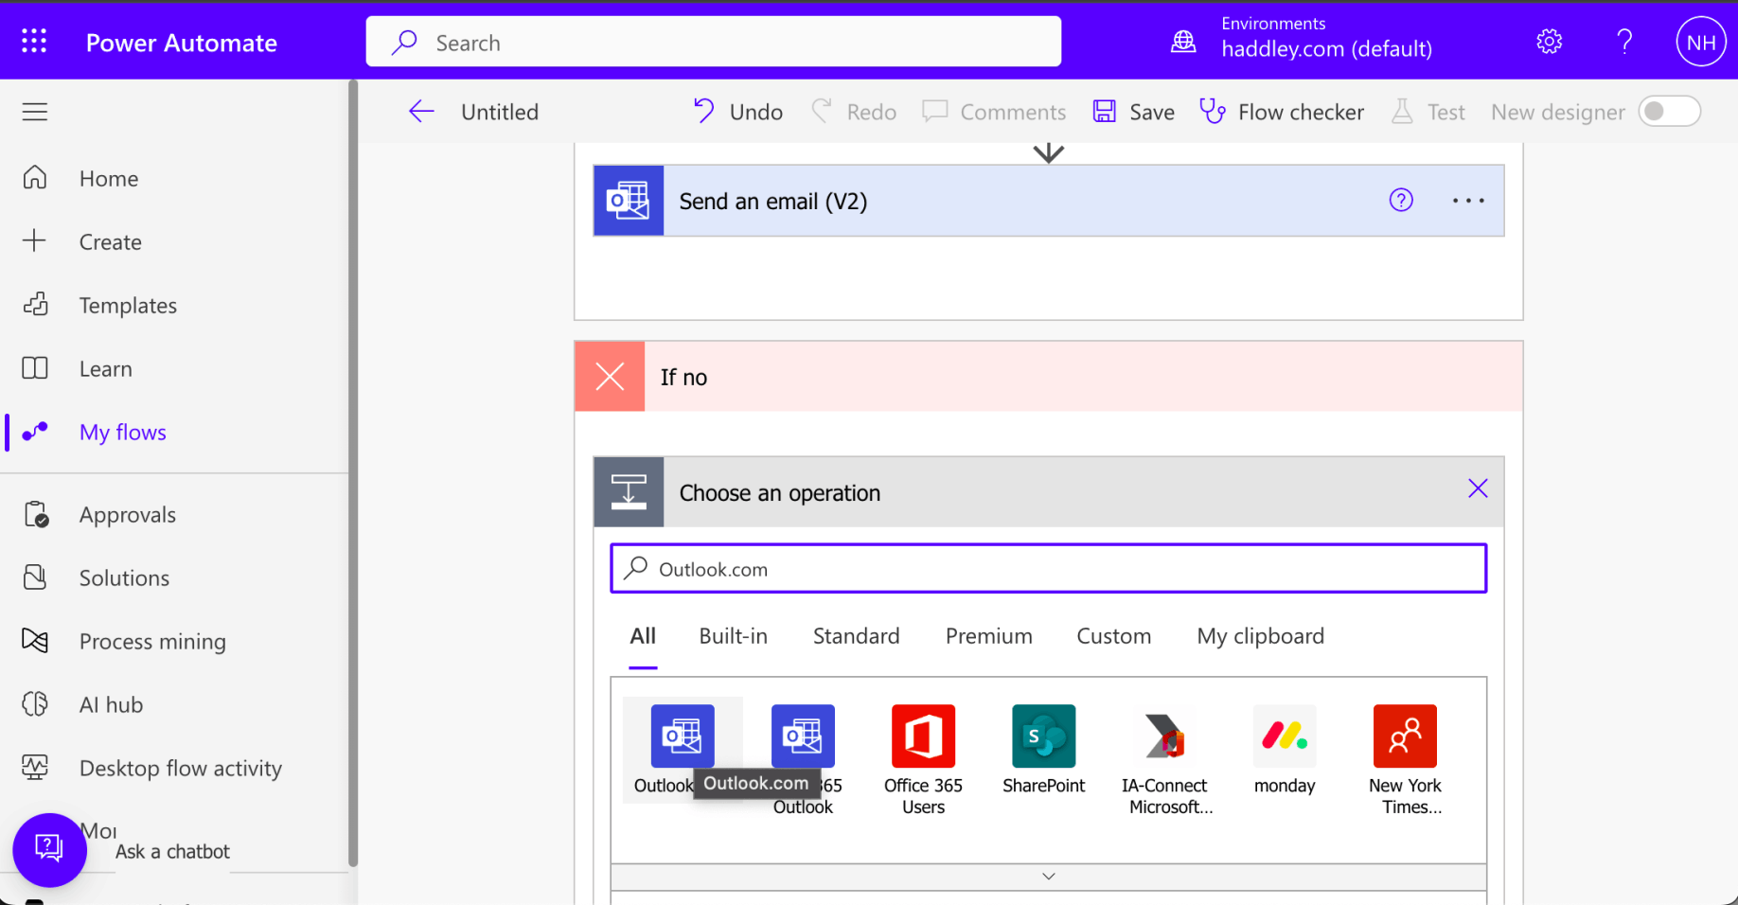The height and width of the screenshot is (905, 1738).
Task: Run the Flow checker
Action: [1282, 112]
